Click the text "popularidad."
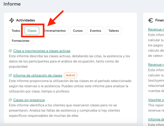Screen dimensions: 164x126 [18, 67]
